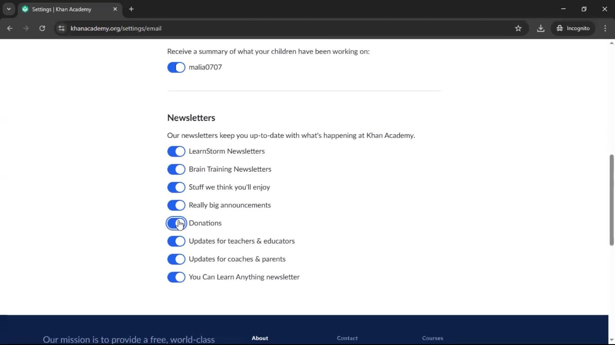Go back to the previous page
Viewport: 615px width, 345px height.
[10, 28]
